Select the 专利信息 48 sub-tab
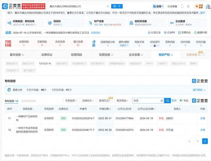The image size is (211, 161). tap(45, 63)
